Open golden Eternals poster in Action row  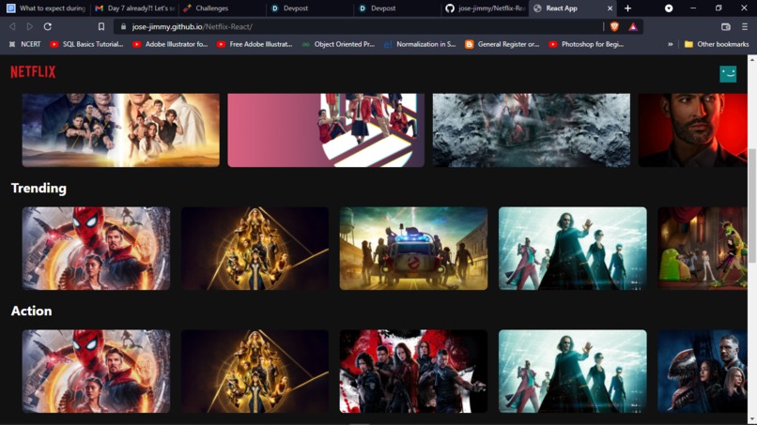pyautogui.click(x=255, y=371)
